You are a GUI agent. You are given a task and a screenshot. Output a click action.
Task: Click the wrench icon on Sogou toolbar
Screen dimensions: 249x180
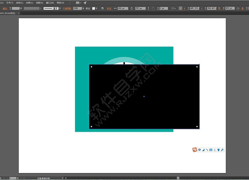pyautogui.click(x=222, y=150)
